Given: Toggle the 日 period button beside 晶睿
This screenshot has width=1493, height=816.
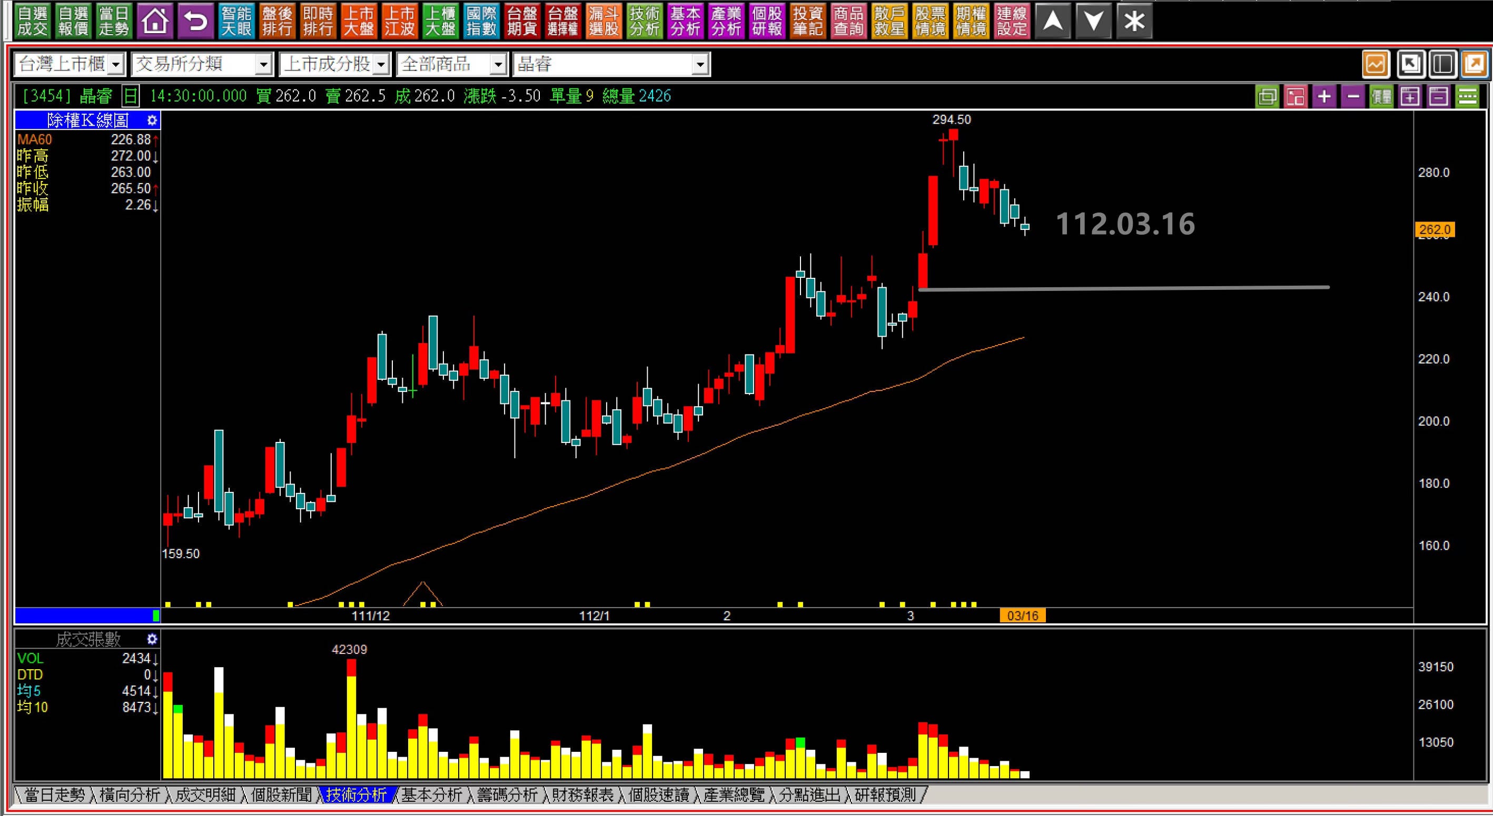Looking at the screenshot, I should coord(131,96).
